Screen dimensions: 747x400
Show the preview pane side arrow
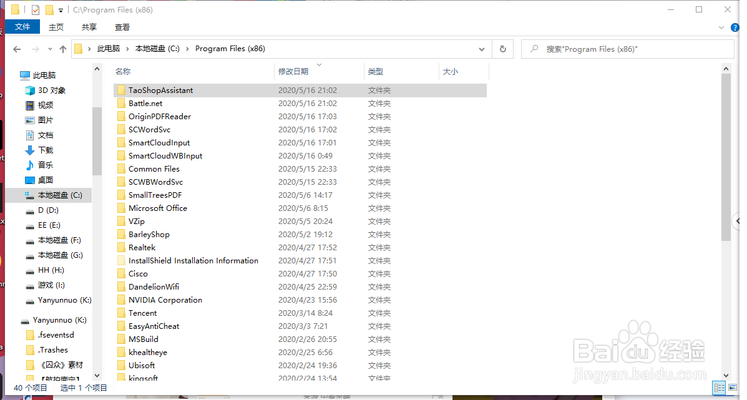[x=736, y=221]
